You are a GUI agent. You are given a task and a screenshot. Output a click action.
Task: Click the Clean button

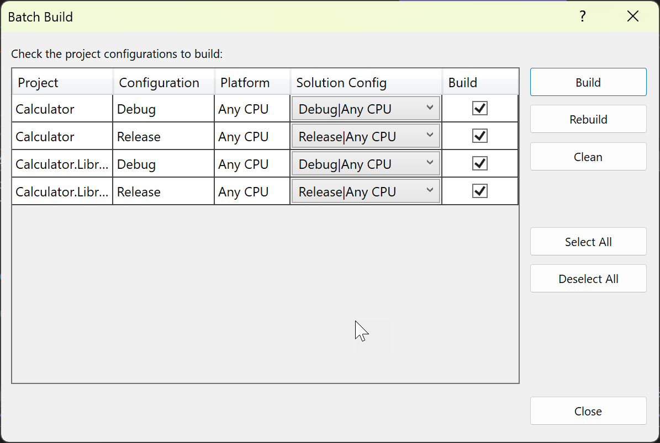[x=588, y=157]
